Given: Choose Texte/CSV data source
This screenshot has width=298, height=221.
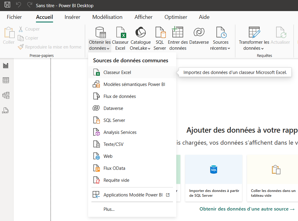Looking at the screenshot, I should 132,144.
